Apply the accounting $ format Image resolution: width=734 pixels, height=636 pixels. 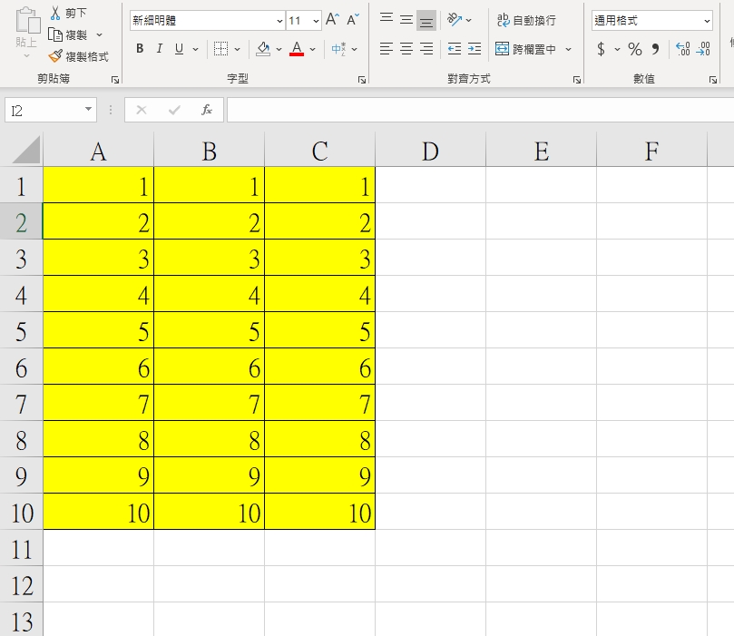601,49
